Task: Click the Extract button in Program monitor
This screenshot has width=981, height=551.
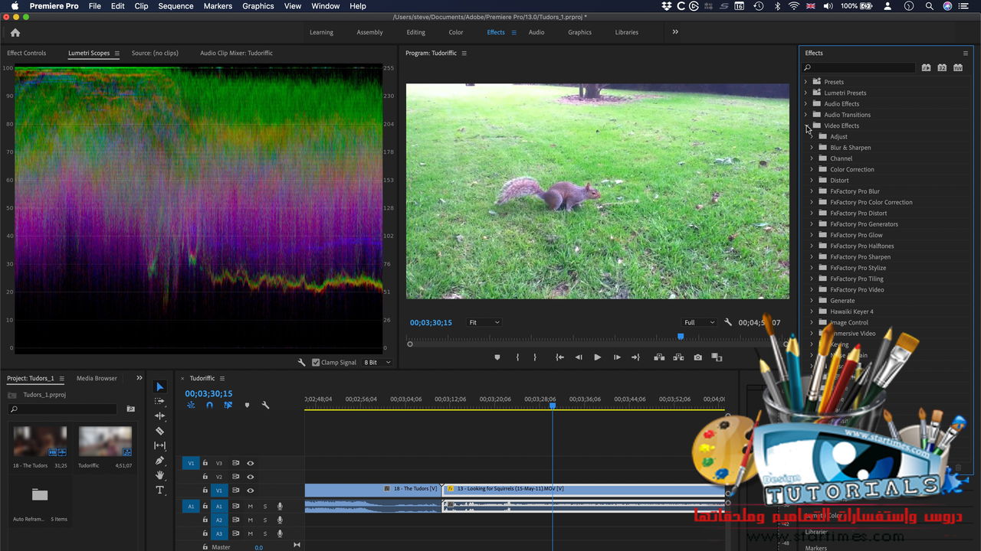Action: (x=678, y=357)
